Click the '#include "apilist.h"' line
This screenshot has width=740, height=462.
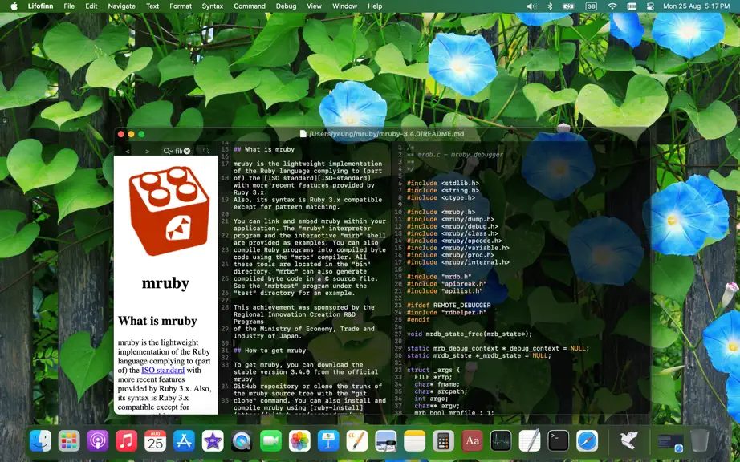pyautogui.click(x=445, y=291)
